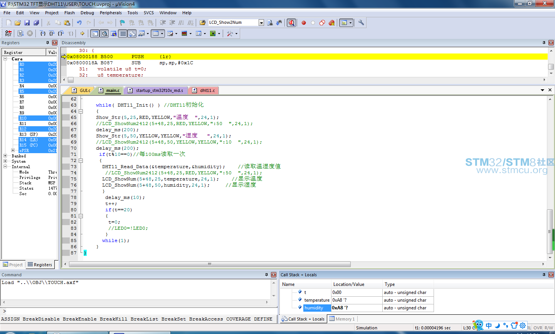Open the File menu

coord(7,13)
